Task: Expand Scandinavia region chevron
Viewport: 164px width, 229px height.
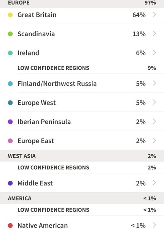Action: [154, 34]
